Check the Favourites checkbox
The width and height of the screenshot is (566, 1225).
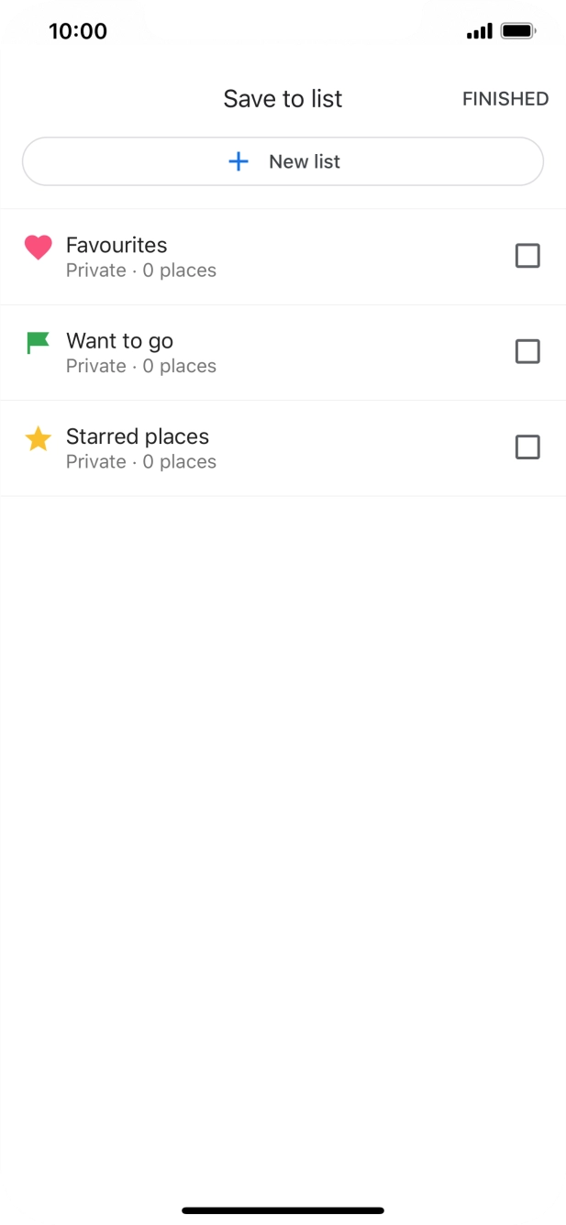(527, 256)
